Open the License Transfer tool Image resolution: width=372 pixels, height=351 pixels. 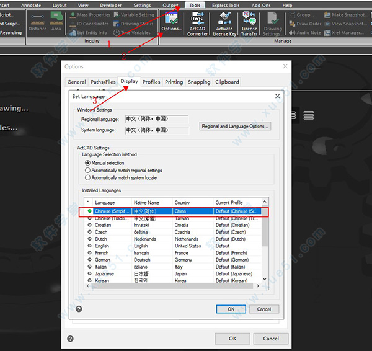coord(249,24)
